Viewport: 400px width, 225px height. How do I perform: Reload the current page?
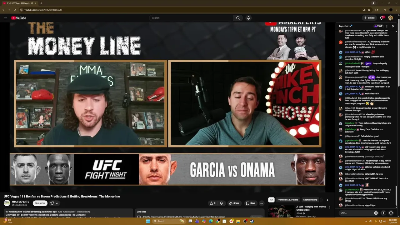tap(14, 10)
